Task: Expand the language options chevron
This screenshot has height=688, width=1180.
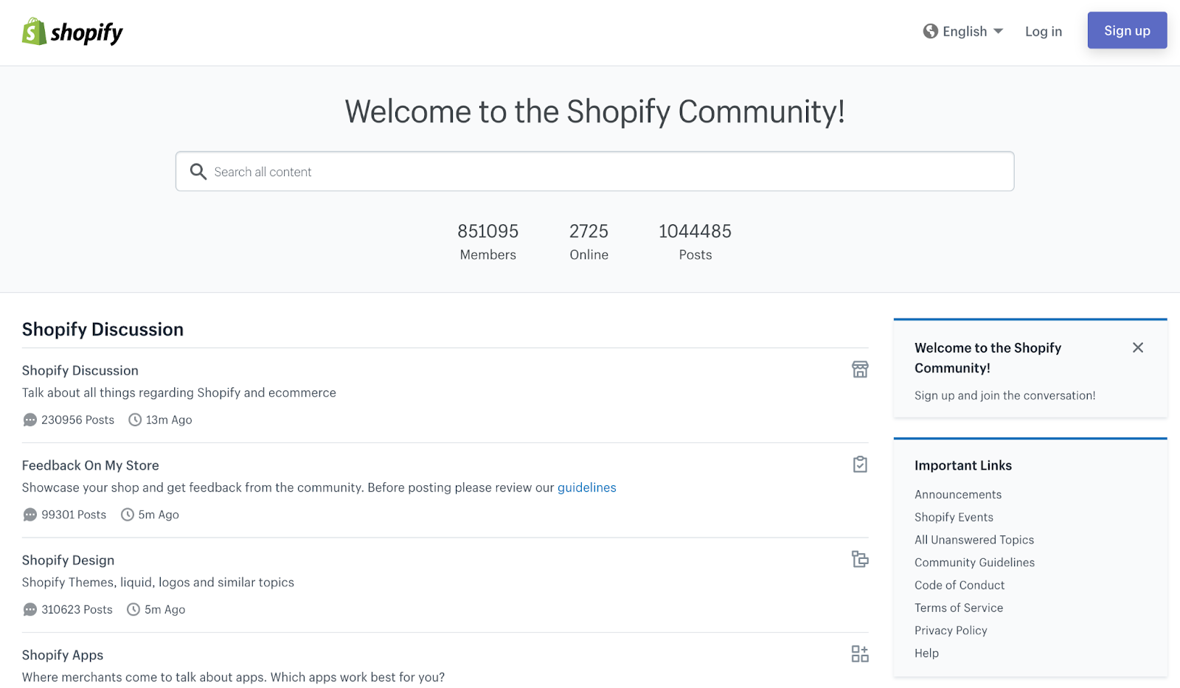Action: [999, 31]
